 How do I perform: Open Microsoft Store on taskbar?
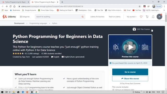(x=18, y=92)
